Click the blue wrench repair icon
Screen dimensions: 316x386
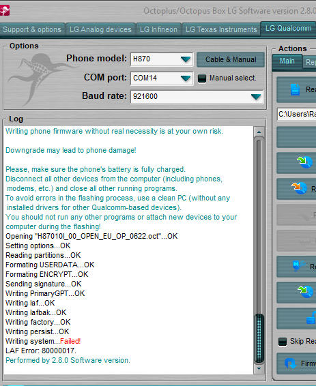(x=298, y=266)
